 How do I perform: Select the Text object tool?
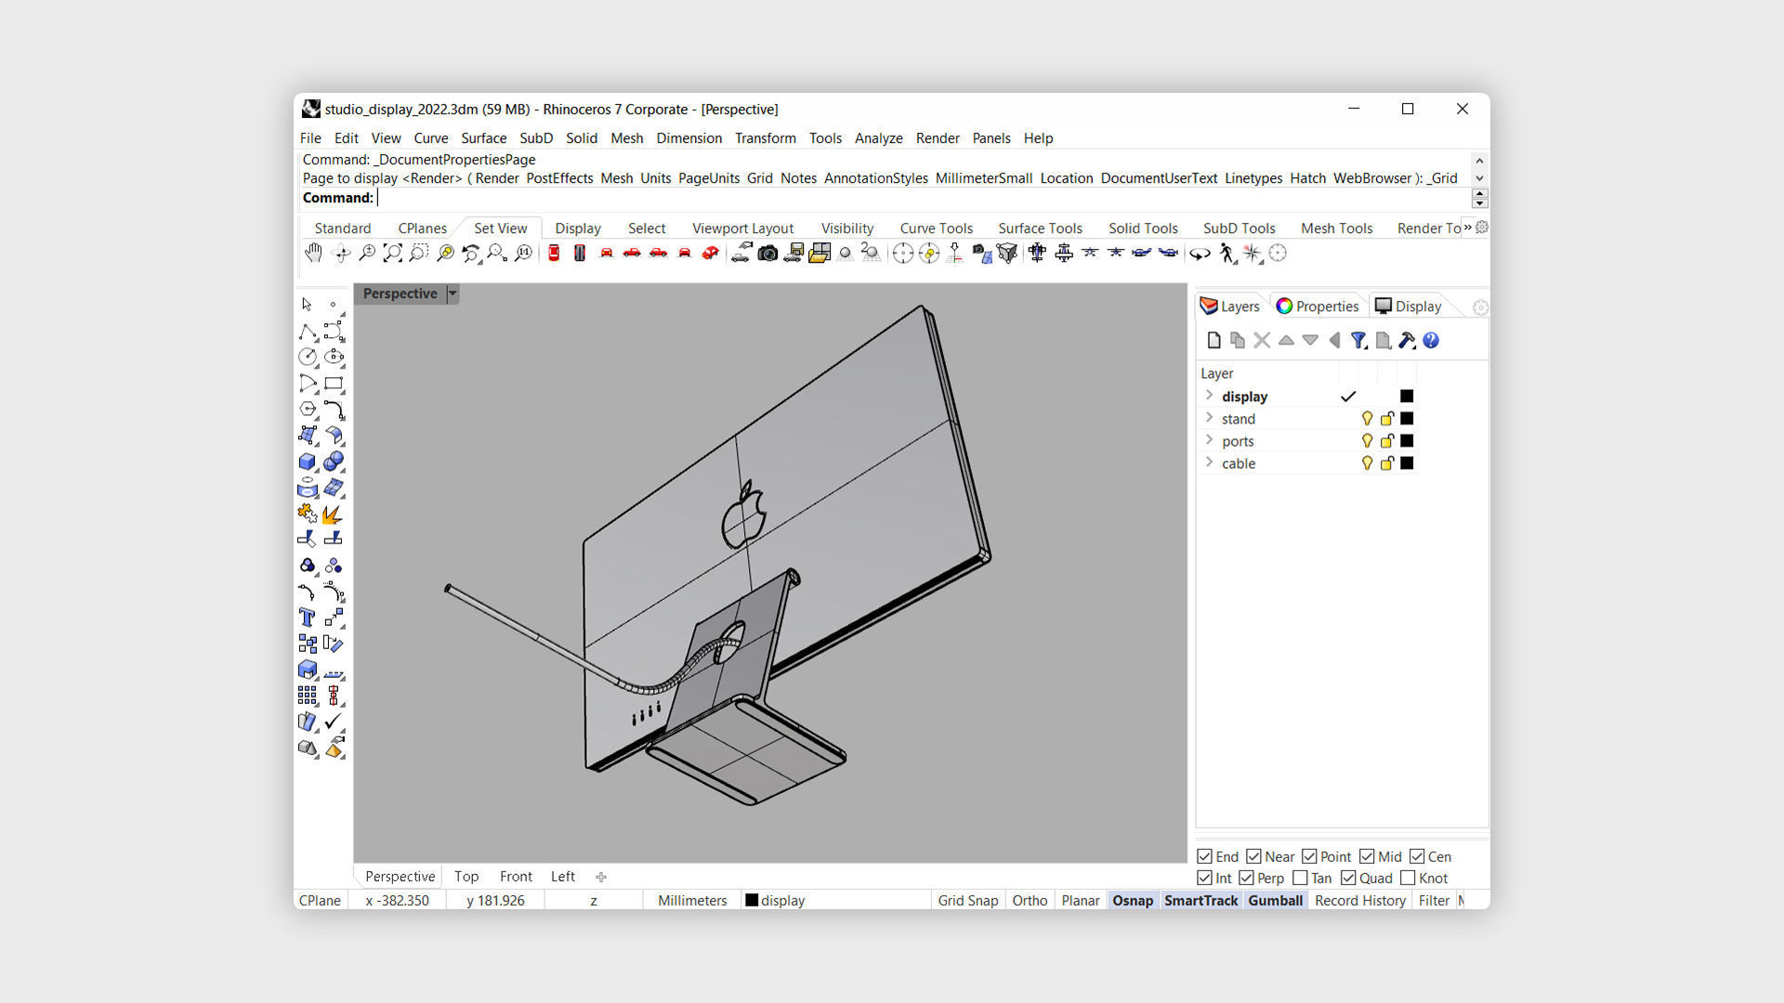308,618
